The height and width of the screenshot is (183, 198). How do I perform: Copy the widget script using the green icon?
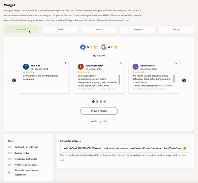click(x=185, y=148)
